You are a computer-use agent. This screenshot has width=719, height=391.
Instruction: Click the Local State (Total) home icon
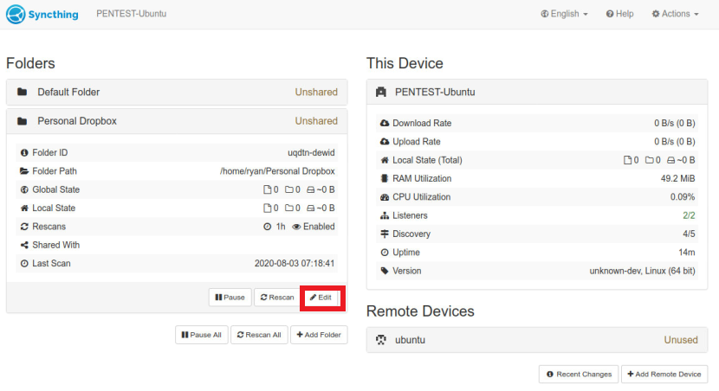385,160
